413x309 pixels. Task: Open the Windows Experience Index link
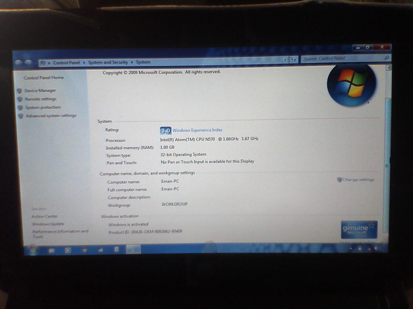coord(197,130)
